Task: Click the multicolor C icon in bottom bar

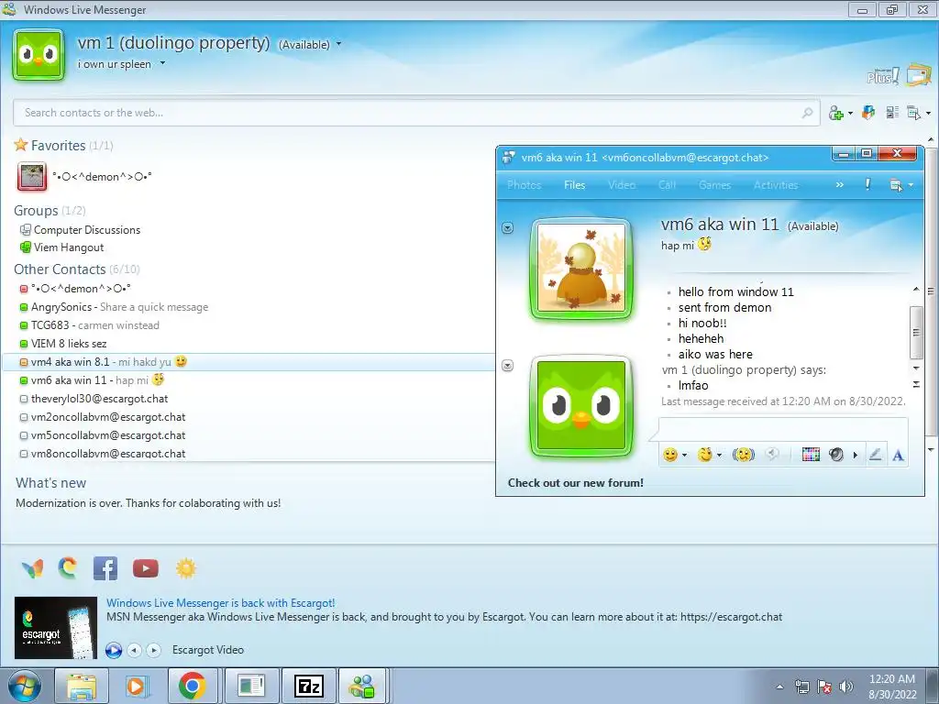Action: pyautogui.click(x=68, y=568)
